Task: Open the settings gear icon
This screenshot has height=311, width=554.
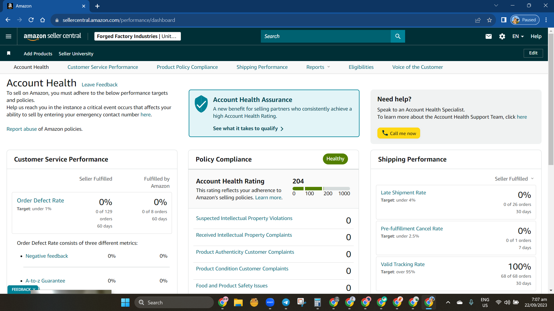Action: click(502, 36)
